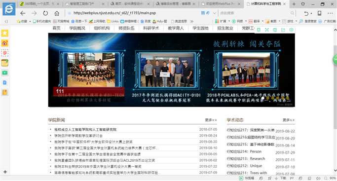Collapse the bookmarks bar with left chevrons

tap(6, 21)
